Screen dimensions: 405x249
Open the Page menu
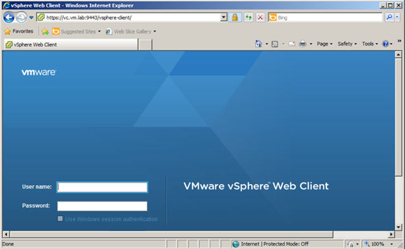[325, 44]
